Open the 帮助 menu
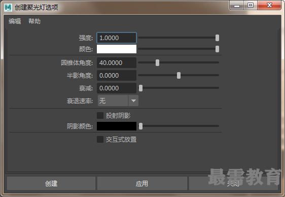The height and width of the screenshot is (197, 285). click(34, 21)
